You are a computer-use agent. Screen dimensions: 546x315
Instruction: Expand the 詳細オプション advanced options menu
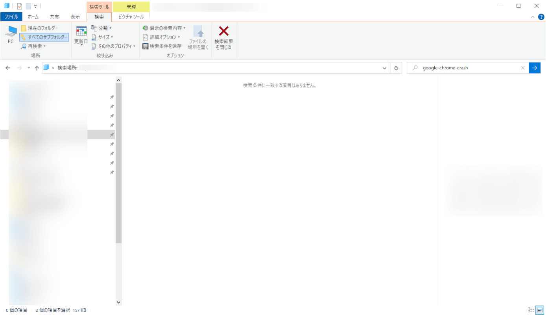pos(162,37)
